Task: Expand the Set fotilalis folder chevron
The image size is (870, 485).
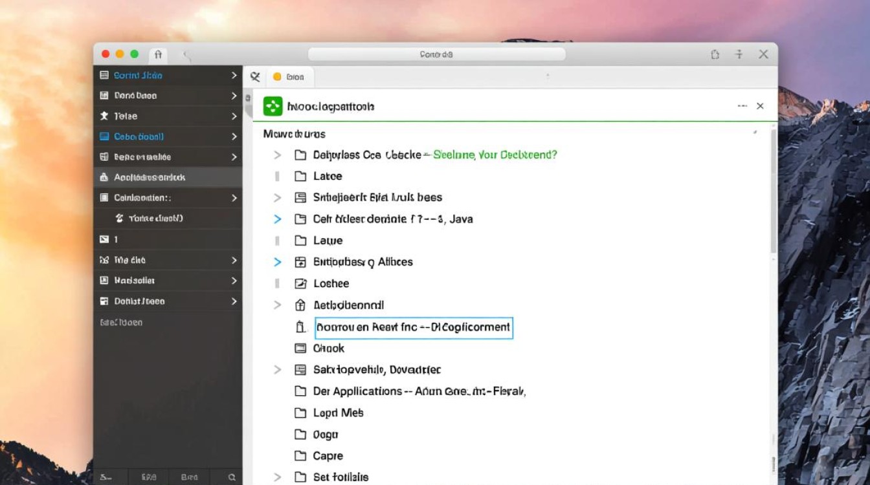Action: tap(278, 477)
